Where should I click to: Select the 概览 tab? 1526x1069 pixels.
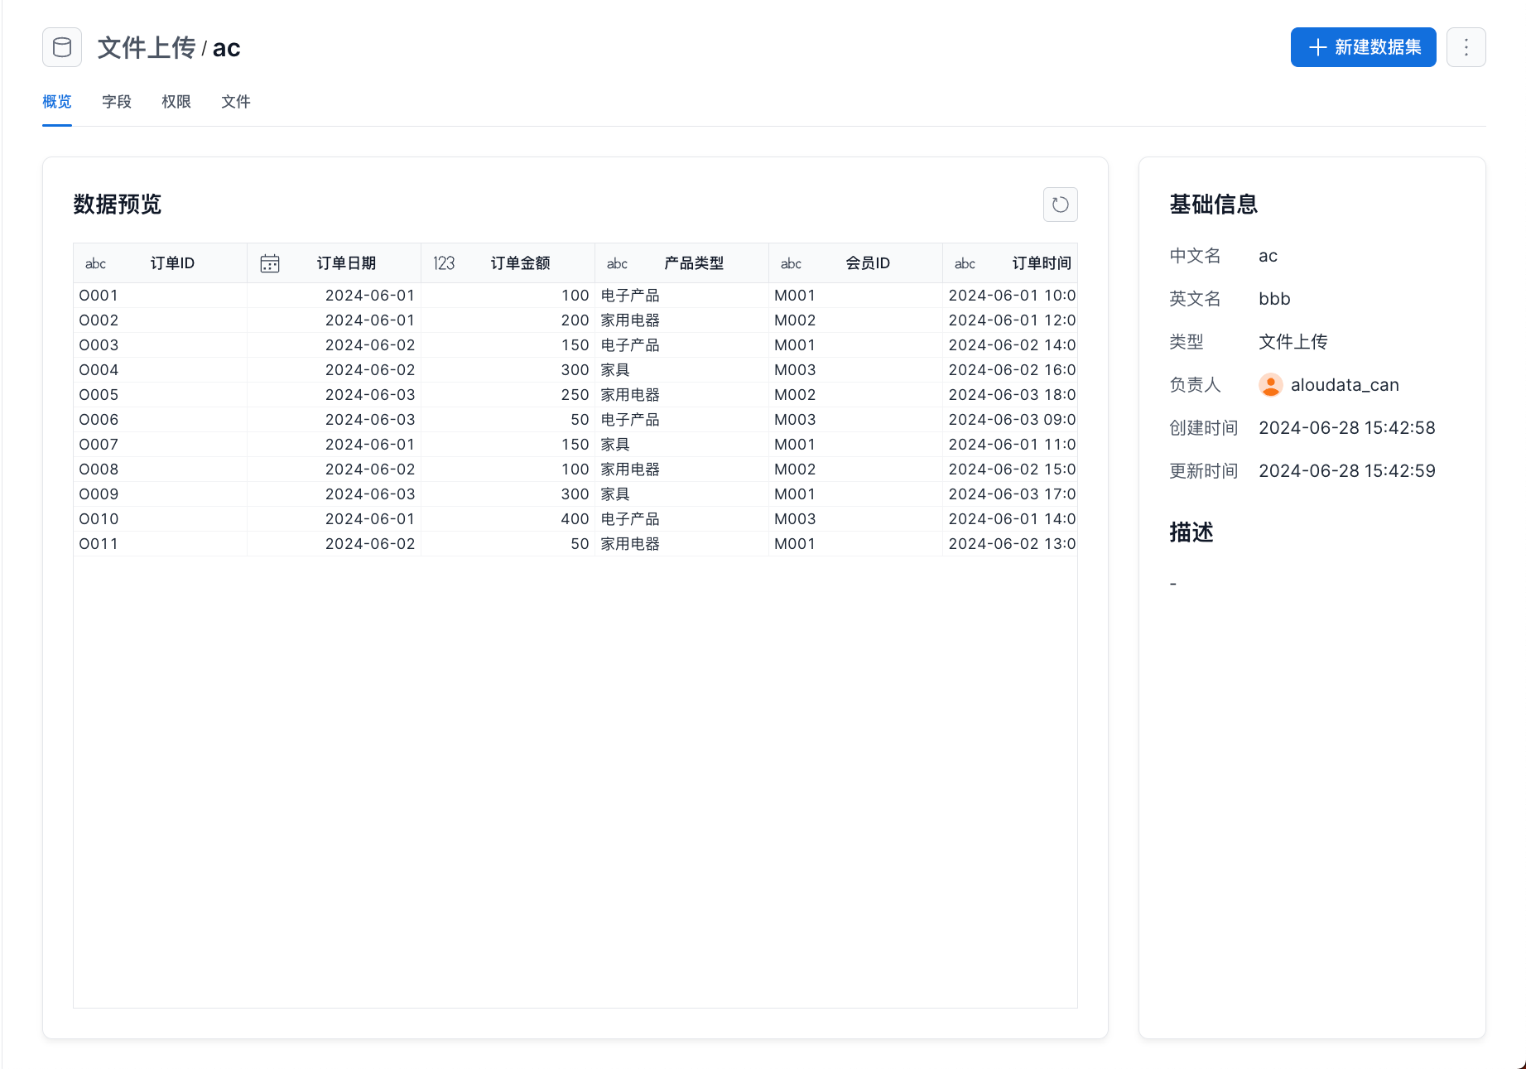(57, 102)
